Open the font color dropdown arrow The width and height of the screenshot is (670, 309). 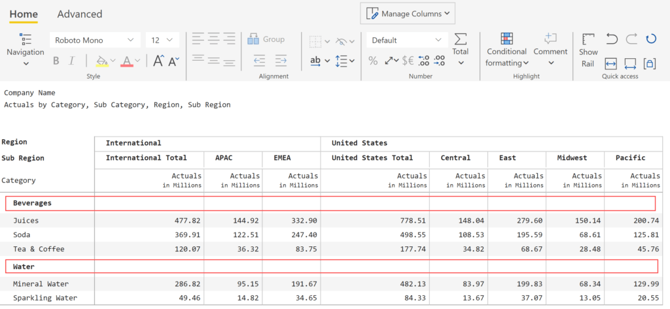tap(138, 61)
